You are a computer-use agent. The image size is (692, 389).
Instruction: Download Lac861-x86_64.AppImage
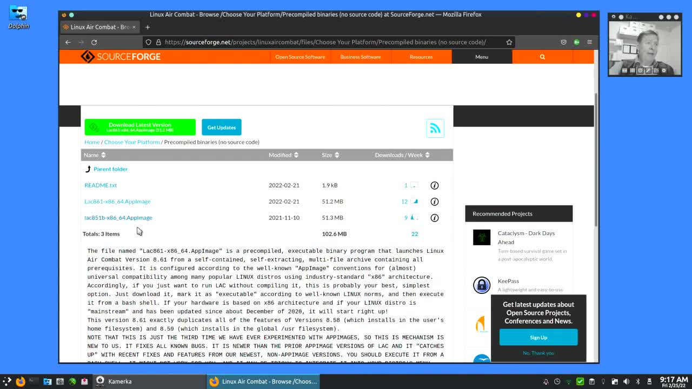[x=117, y=202]
